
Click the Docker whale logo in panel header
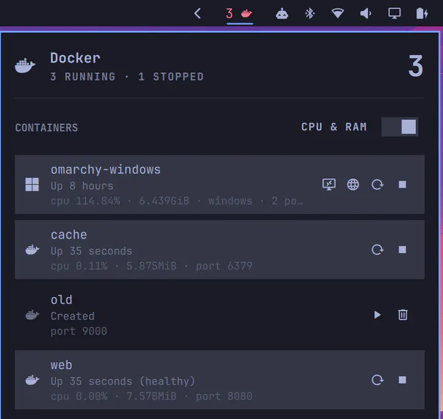pos(25,66)
